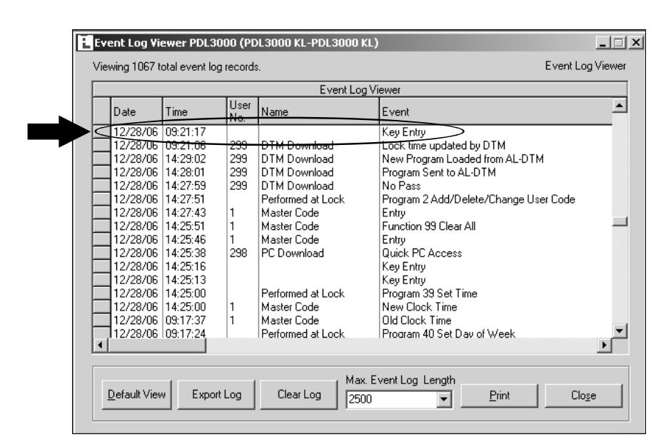The width and height of the screenshot is (666, 447).
Task: Click 'Program 2 Add/Delete/Change User Code' event
Action: coord(478,199)
